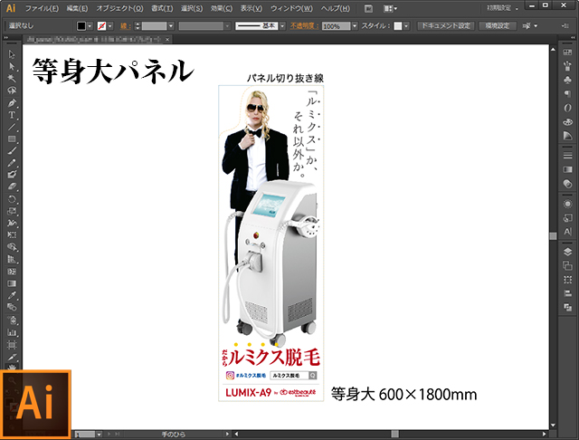
Task: Open the Color Guide panel icon
Action: [567, 136]
